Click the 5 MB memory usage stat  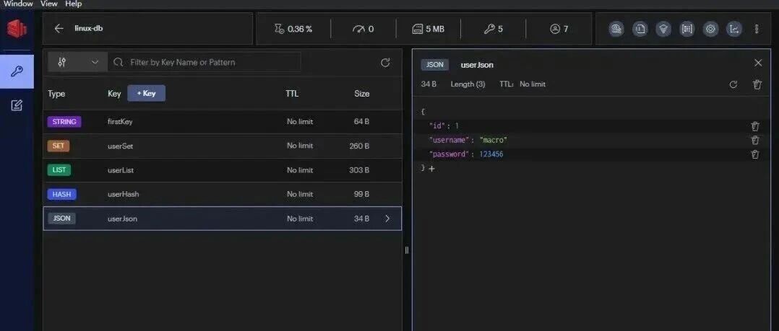click(x=429, y=29)
